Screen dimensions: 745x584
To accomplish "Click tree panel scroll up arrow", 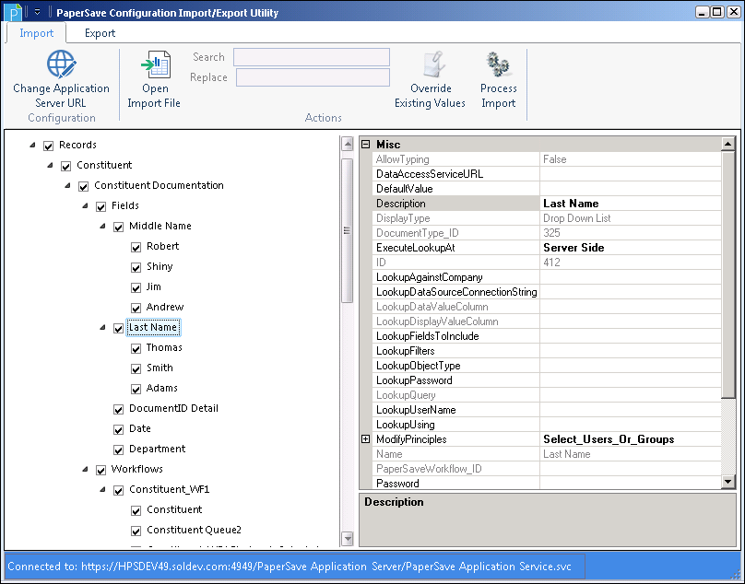I will pyautogui.click(x=348, y=144).
